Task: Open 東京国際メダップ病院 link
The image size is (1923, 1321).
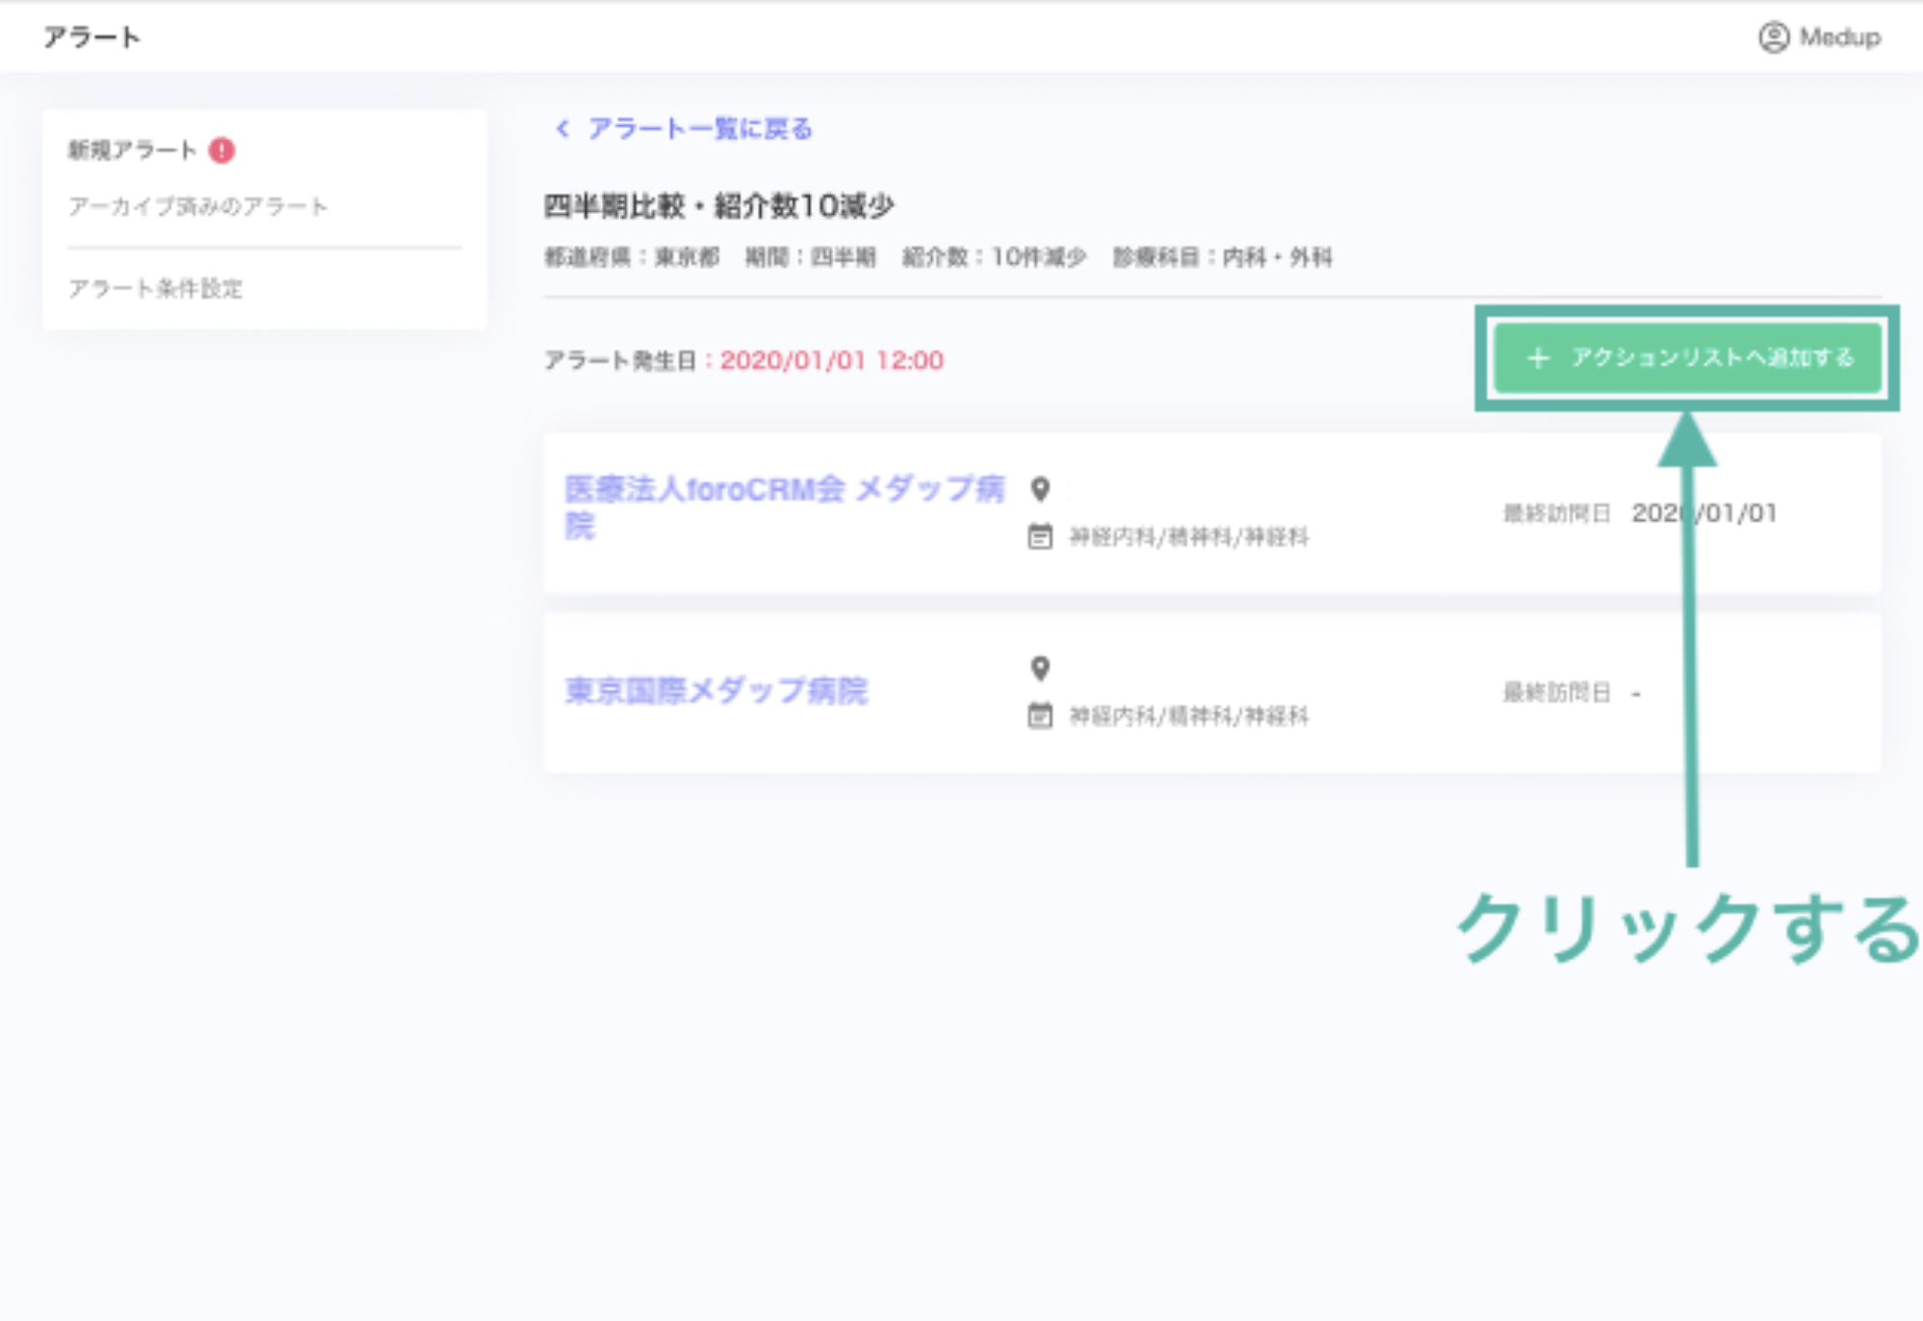Action: 715,690
